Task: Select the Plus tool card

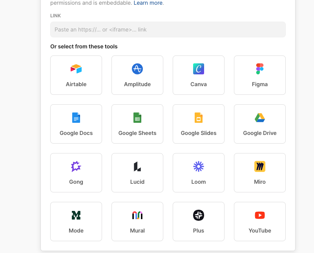Action: pyautogui.click(x=199, y=222)
